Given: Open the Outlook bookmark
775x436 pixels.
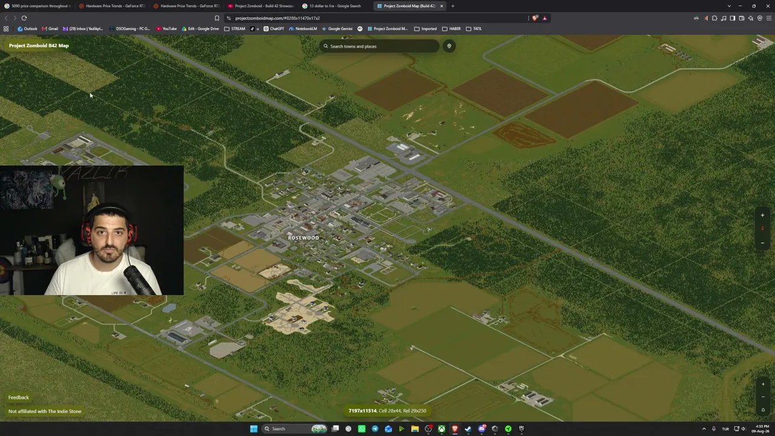Looking at the screenshot, I should pyautogui.click(x=27, y=28).
